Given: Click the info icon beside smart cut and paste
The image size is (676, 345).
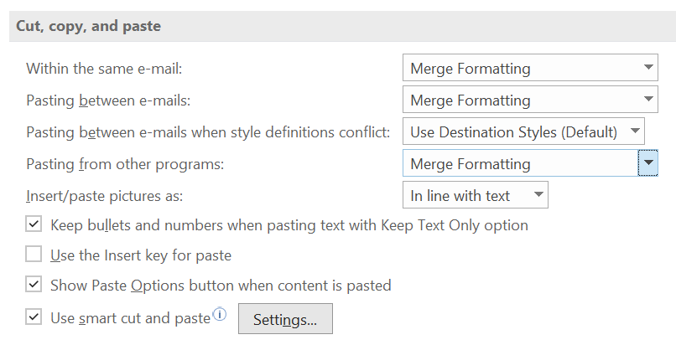Looking at the screenshot, I should [220, 316].
